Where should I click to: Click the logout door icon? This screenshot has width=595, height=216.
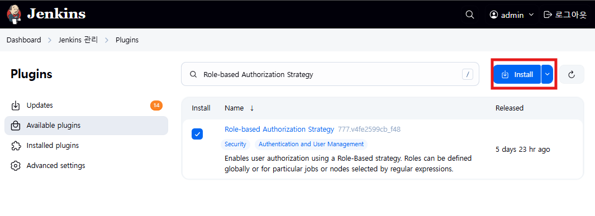[547, 15]
